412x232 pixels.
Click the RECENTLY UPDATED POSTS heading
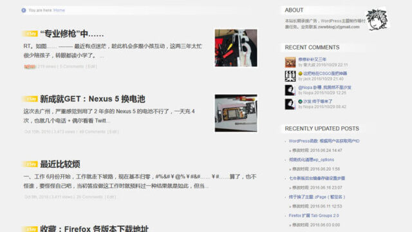coord(322,129)
